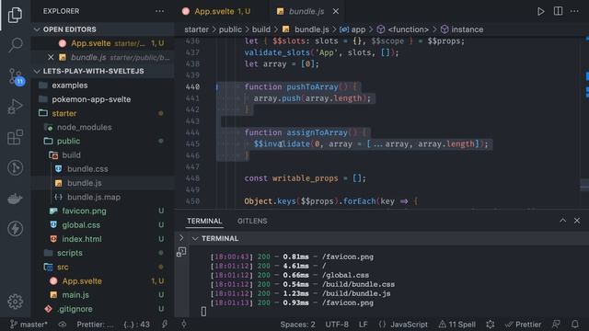589x331 pixels.
Task: Expand the pokemon-app-svelte folder
Action: pyautogui.click(x=91, y=99)
